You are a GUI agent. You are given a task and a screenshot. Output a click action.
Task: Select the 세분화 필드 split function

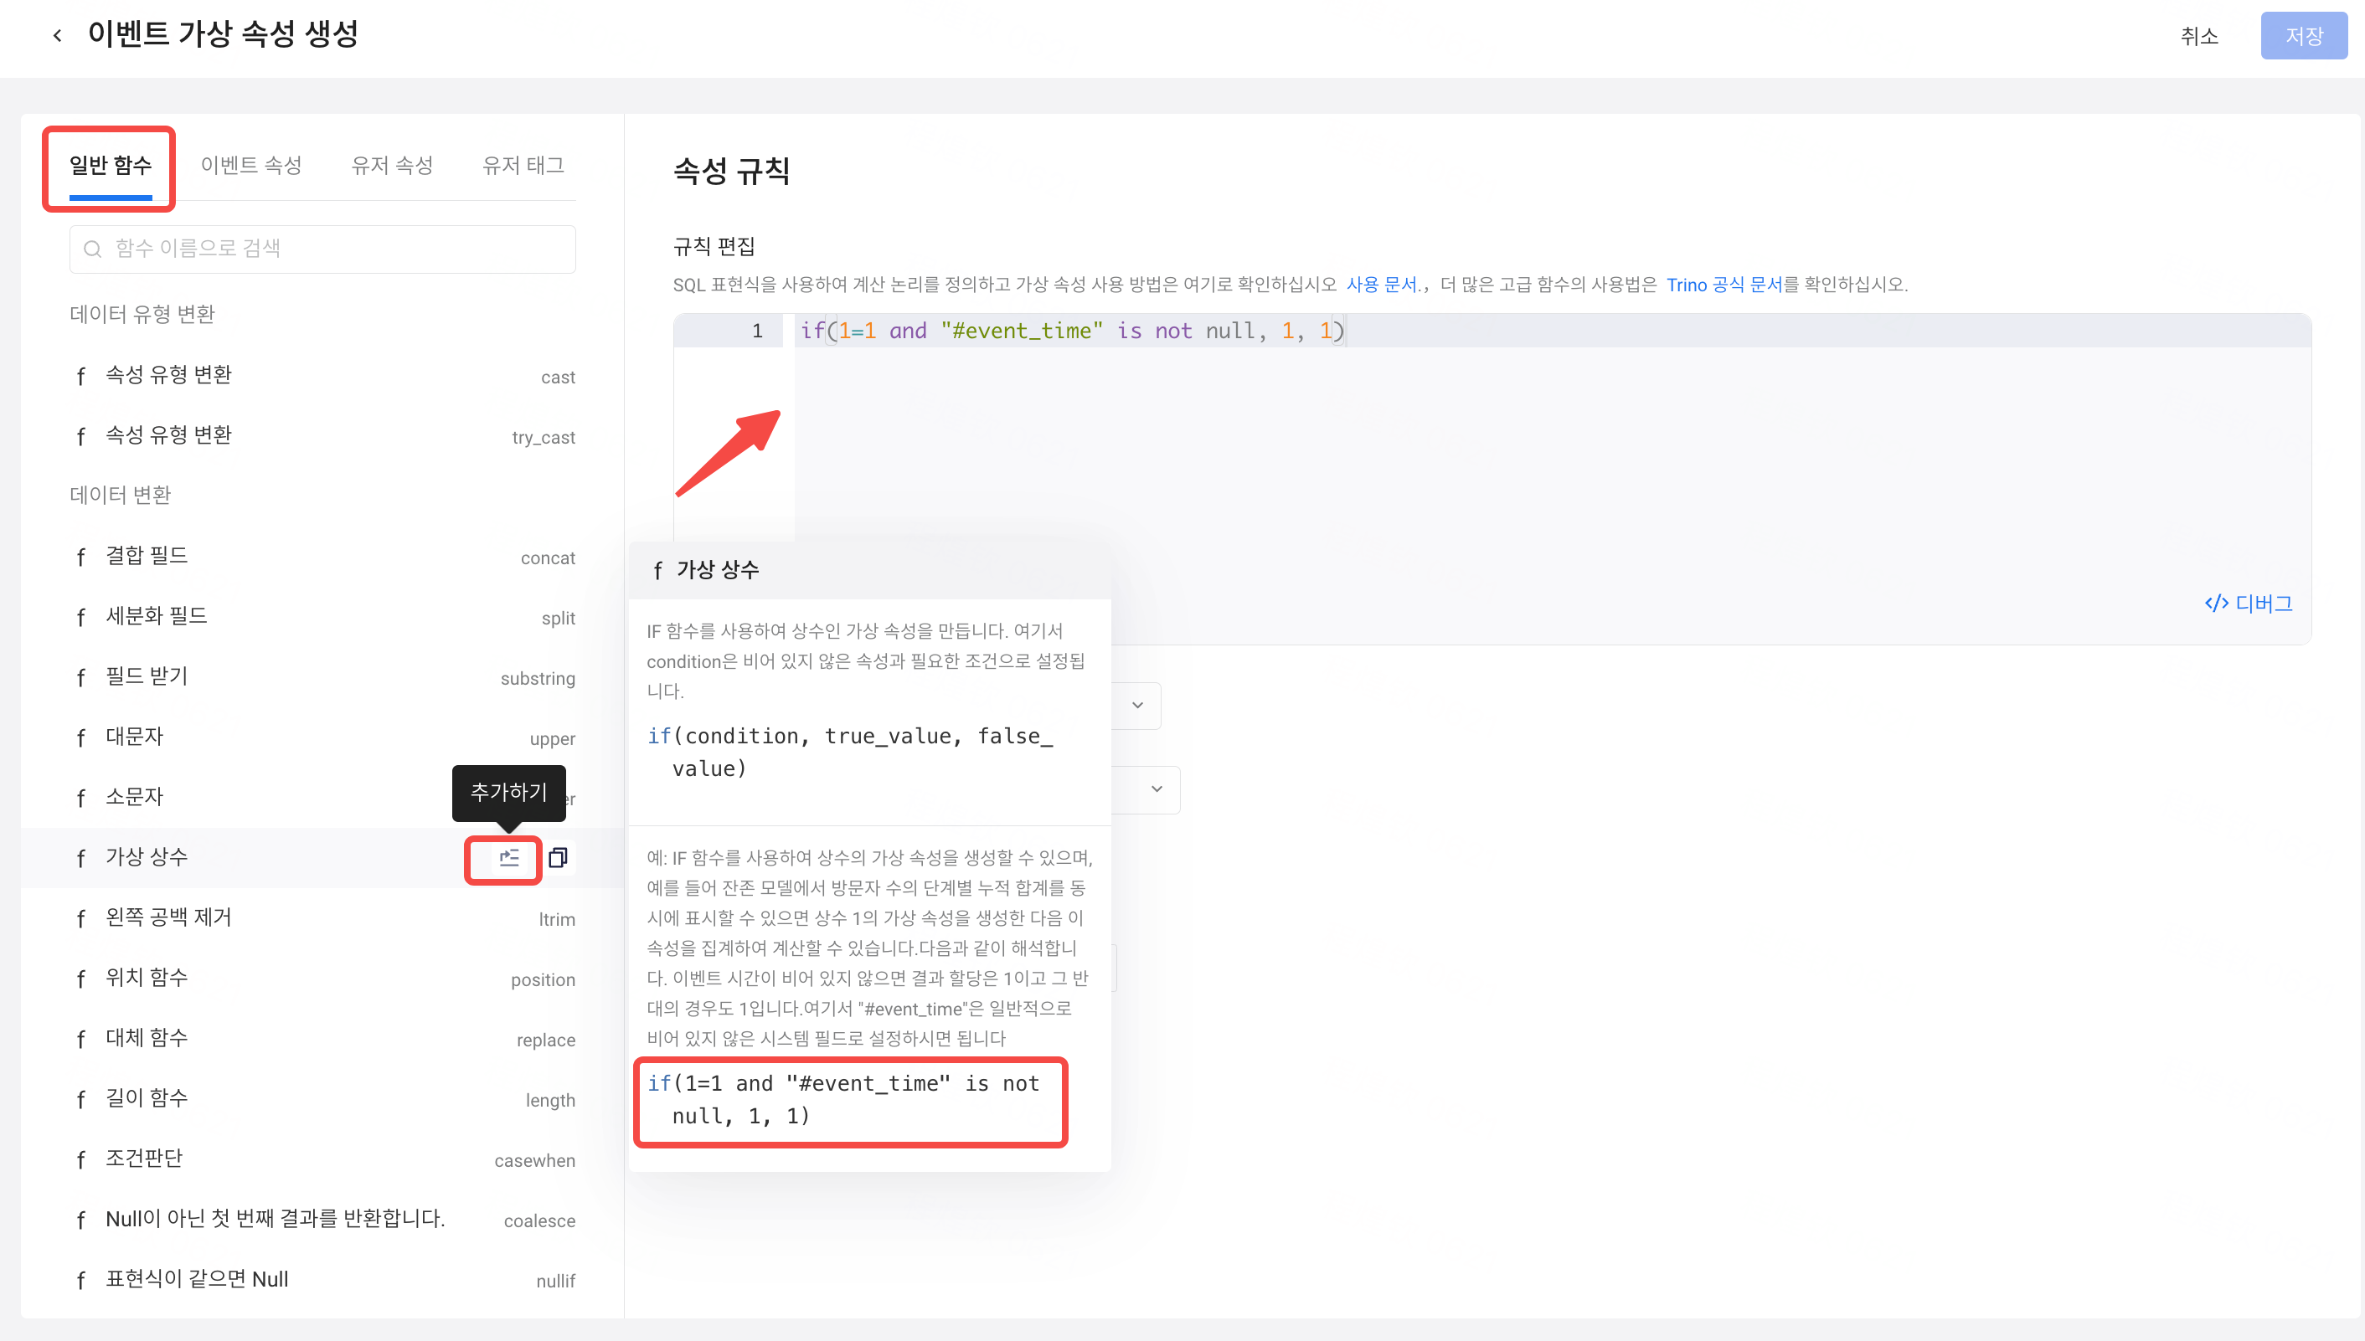[x=322, y=617]
